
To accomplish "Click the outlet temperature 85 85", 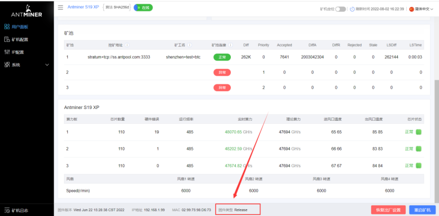I will 378,132.
